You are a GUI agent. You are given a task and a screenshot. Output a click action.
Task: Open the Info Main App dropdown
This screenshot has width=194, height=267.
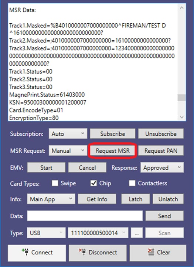point(51,199)
